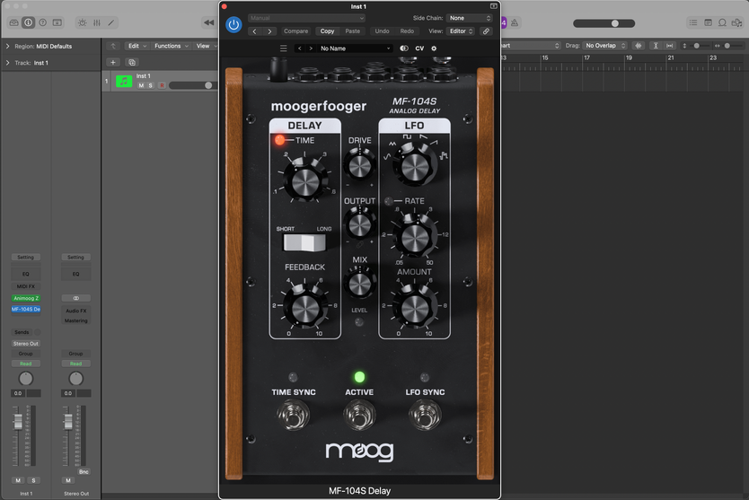
Task: Expand the Region: MIDI Defaults inspector section
Action: click(8, 47)
